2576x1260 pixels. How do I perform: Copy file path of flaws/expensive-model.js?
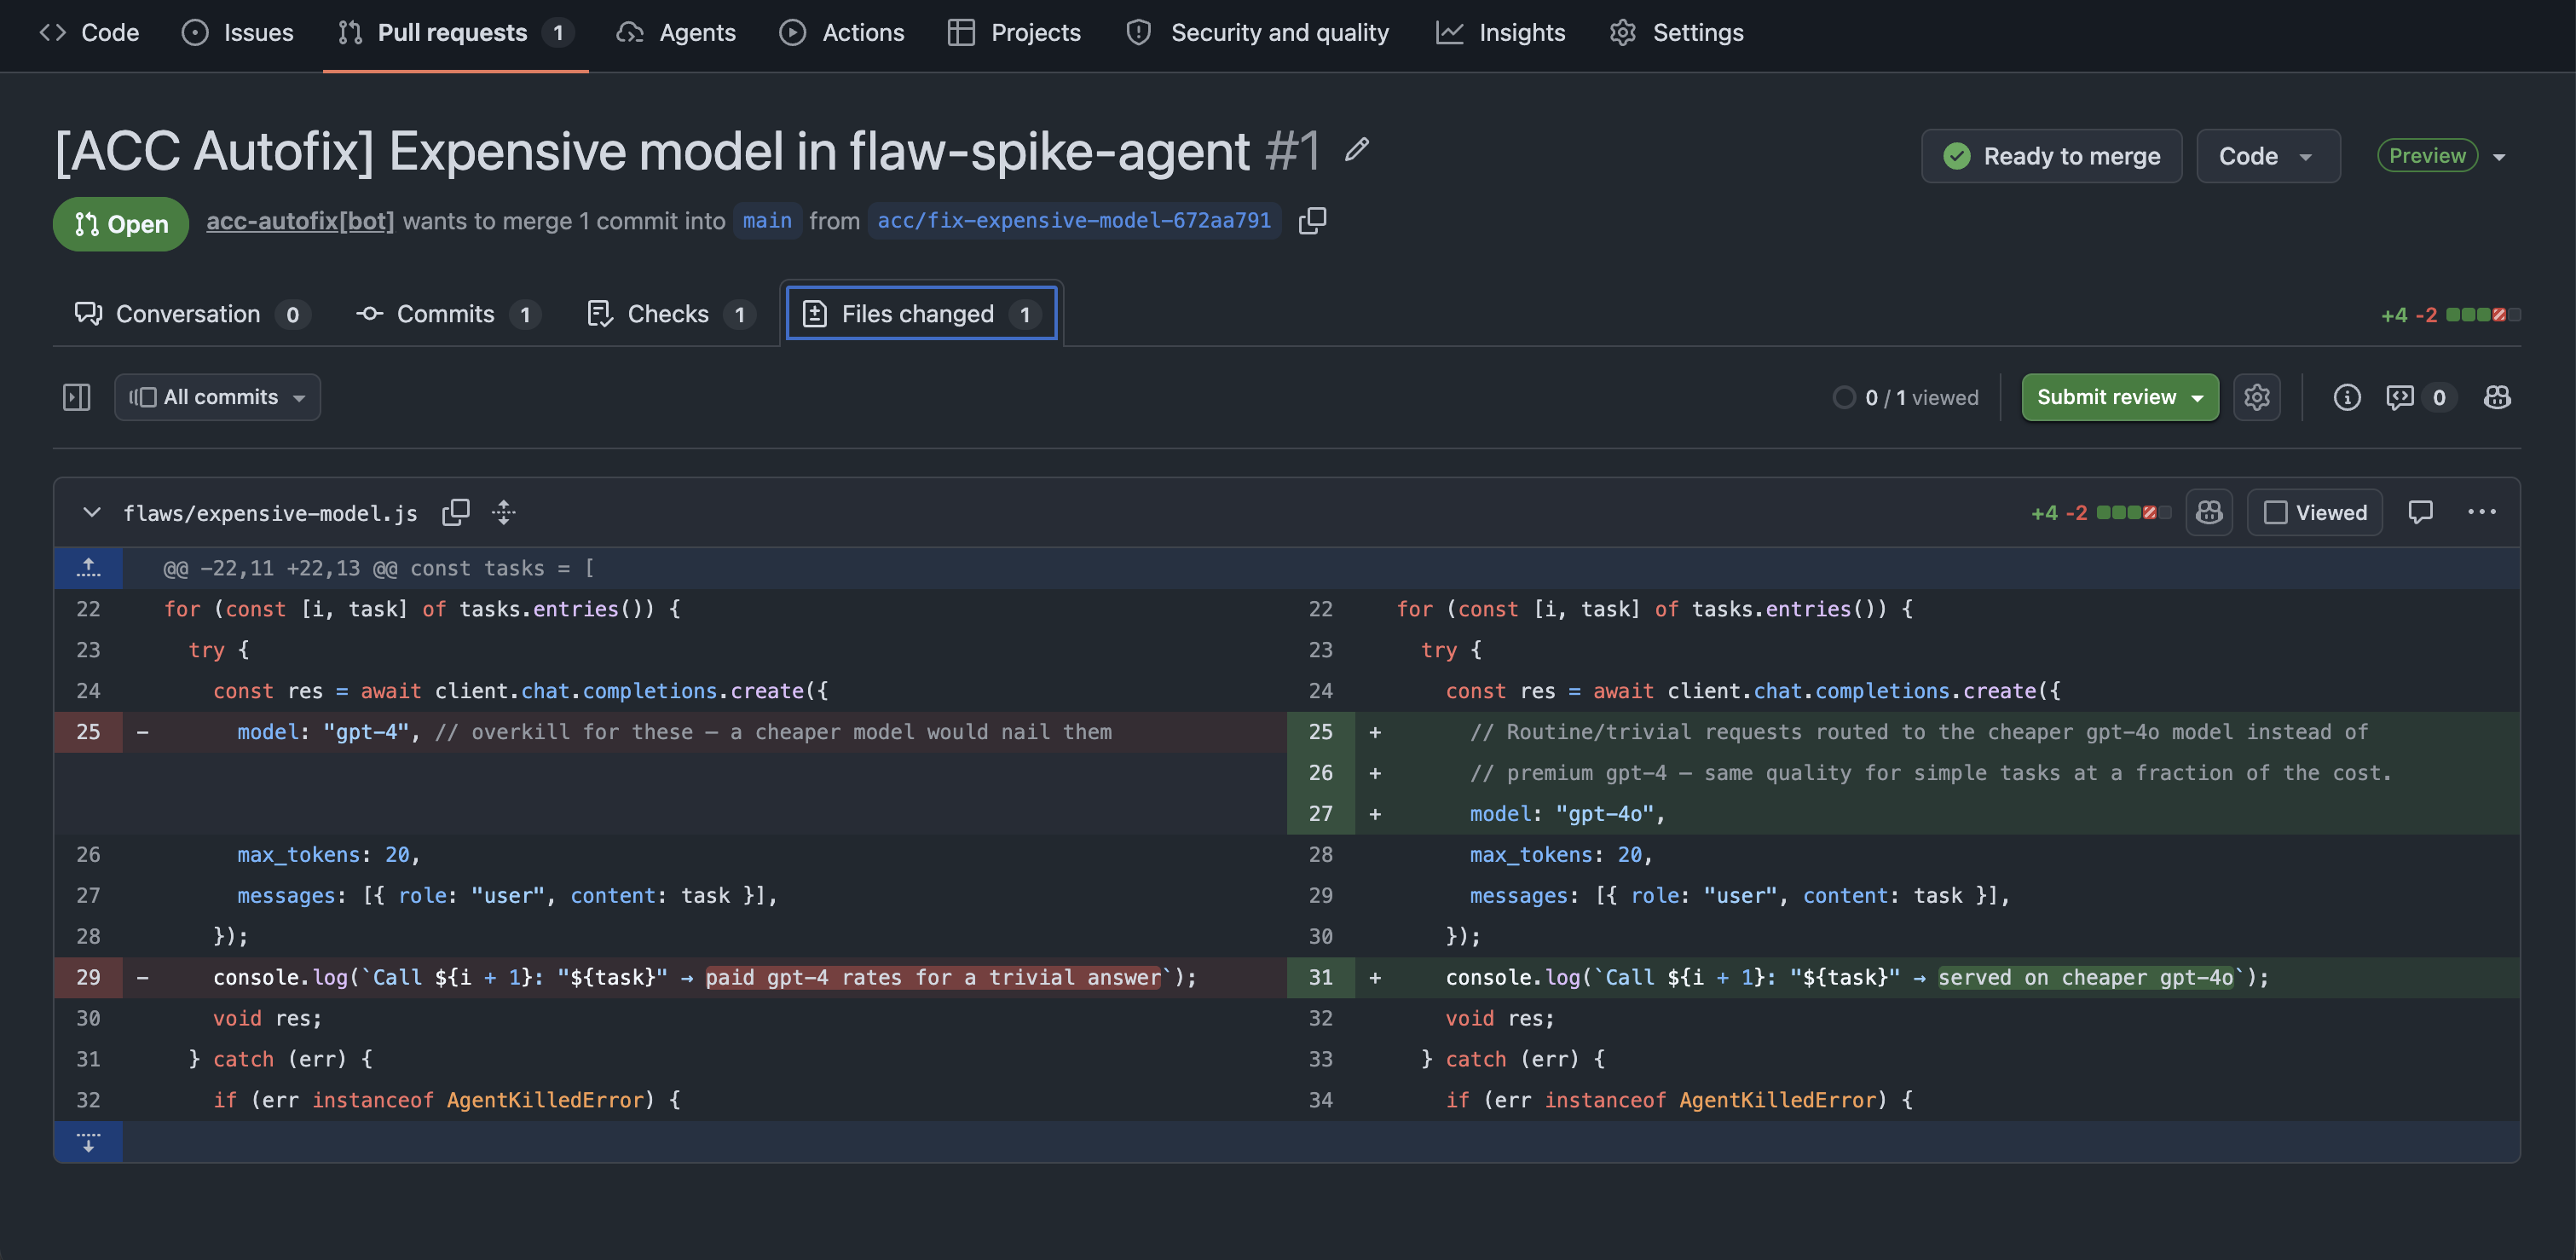click(456, 512)
